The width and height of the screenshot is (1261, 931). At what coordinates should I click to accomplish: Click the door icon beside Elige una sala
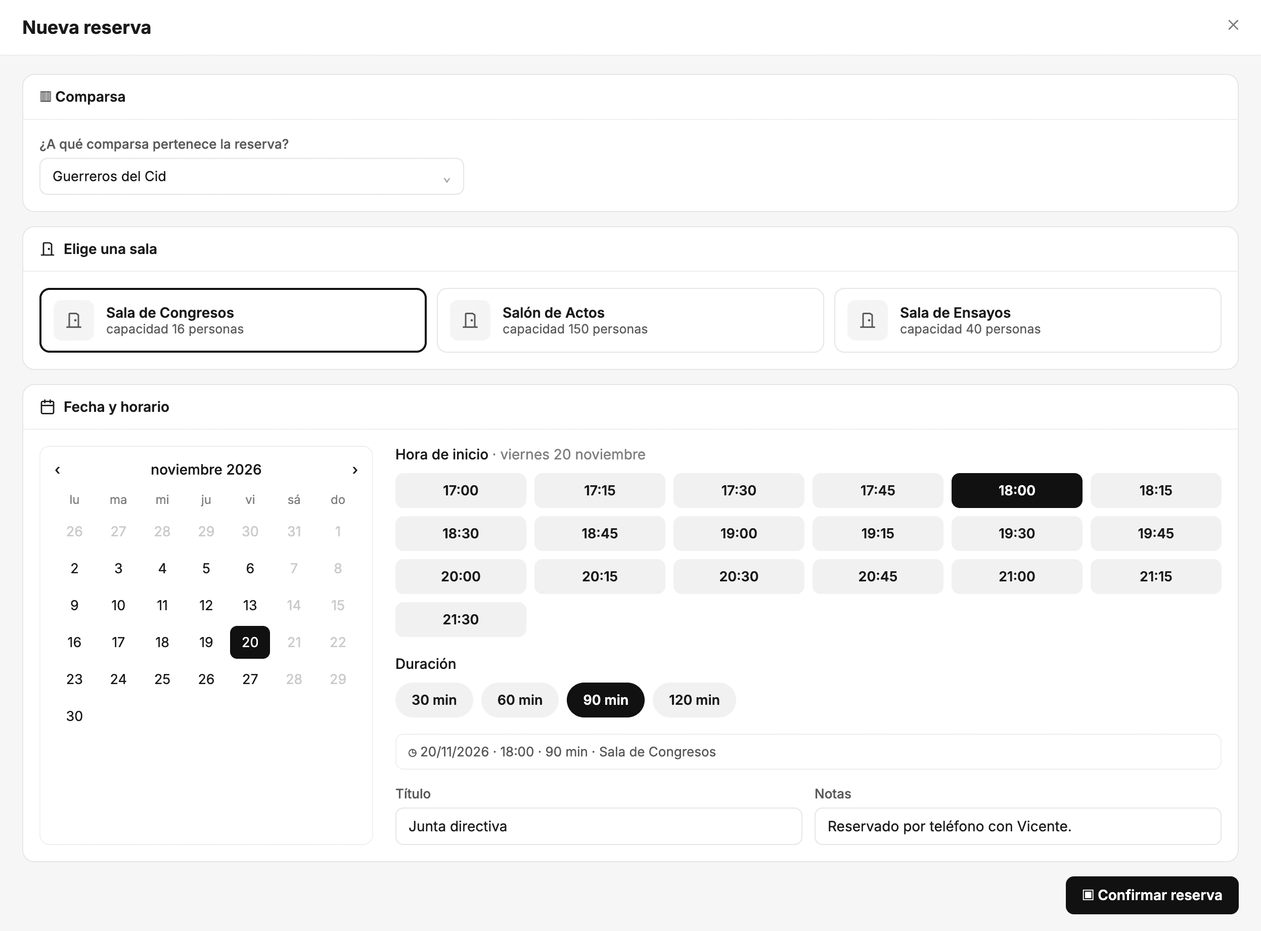[x=48, y=249]
